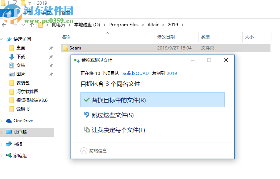Click 本地磁盘 (C:) in address breadcrumb

click(87, 25)
